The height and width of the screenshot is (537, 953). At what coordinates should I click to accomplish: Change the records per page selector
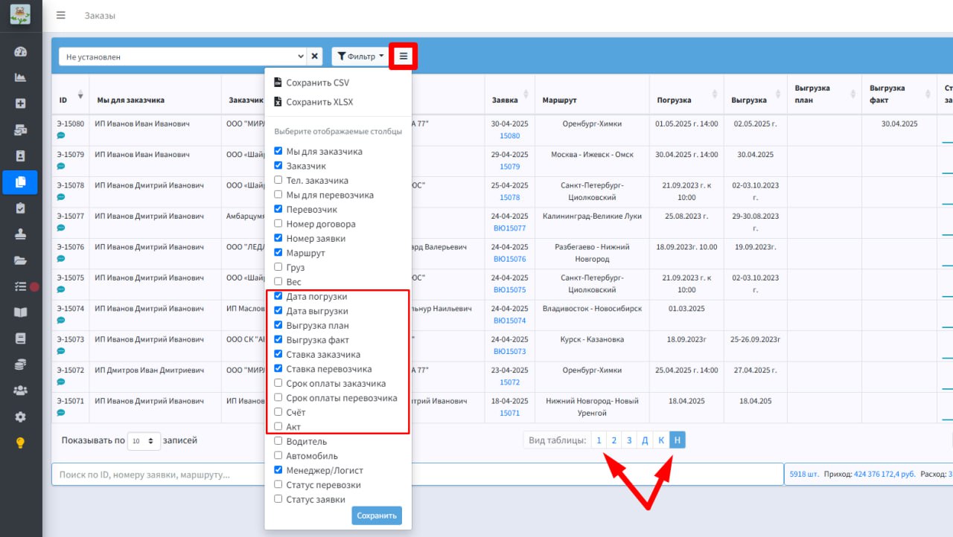tap(144, 440)
